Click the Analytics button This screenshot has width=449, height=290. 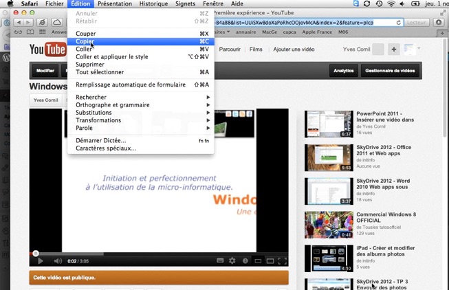(x=344, y=71)
